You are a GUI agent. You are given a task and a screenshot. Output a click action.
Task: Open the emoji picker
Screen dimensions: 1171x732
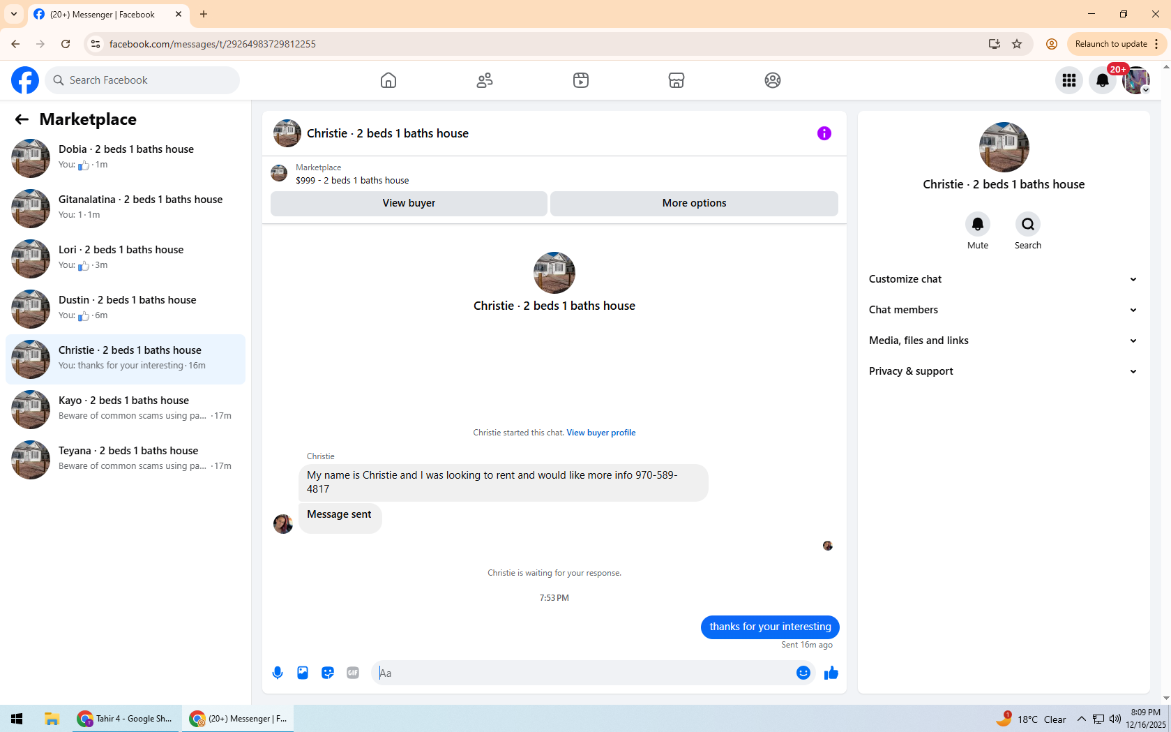pos(803,673)
